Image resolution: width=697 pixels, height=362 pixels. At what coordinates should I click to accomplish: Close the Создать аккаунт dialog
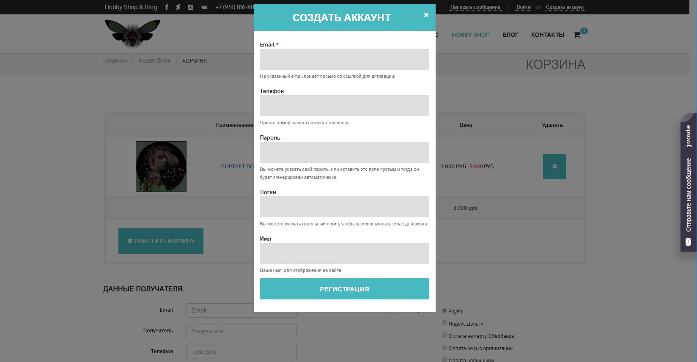(x=426, y=15)
